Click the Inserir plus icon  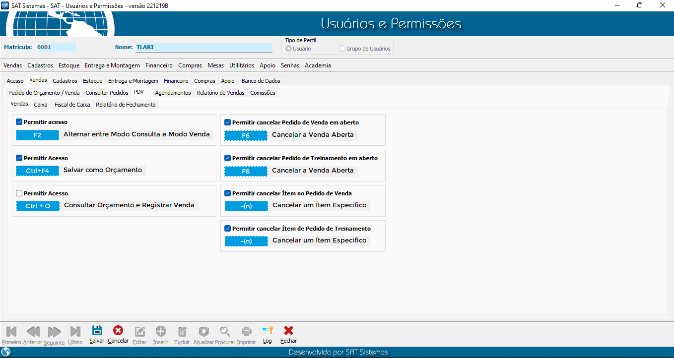(161, 332)
